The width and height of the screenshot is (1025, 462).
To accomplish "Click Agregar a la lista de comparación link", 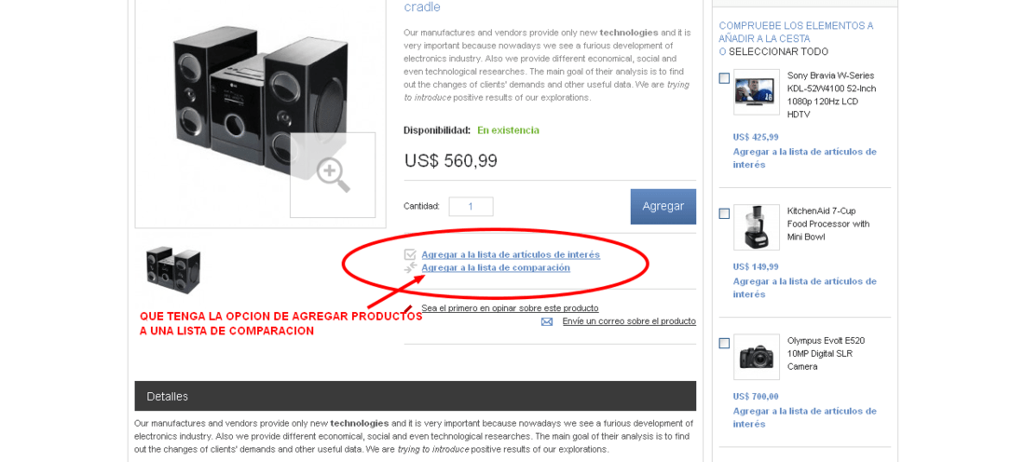I will coord(496,268).
